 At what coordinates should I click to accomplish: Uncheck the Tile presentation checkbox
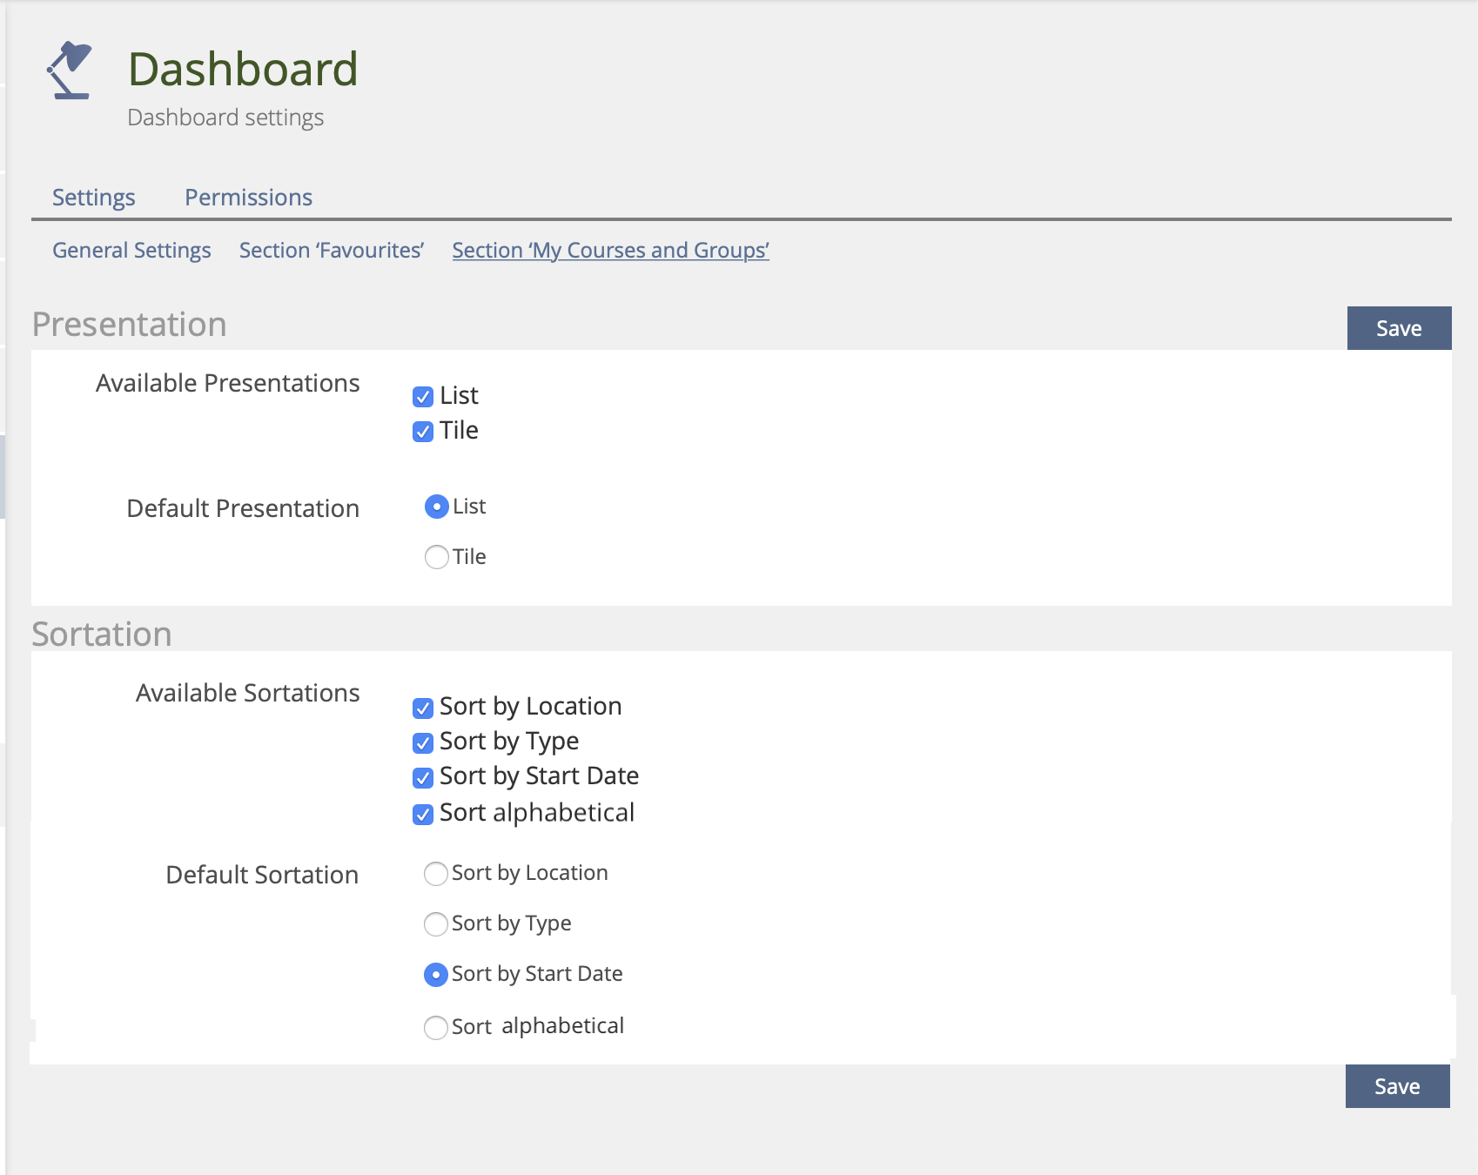423,432
